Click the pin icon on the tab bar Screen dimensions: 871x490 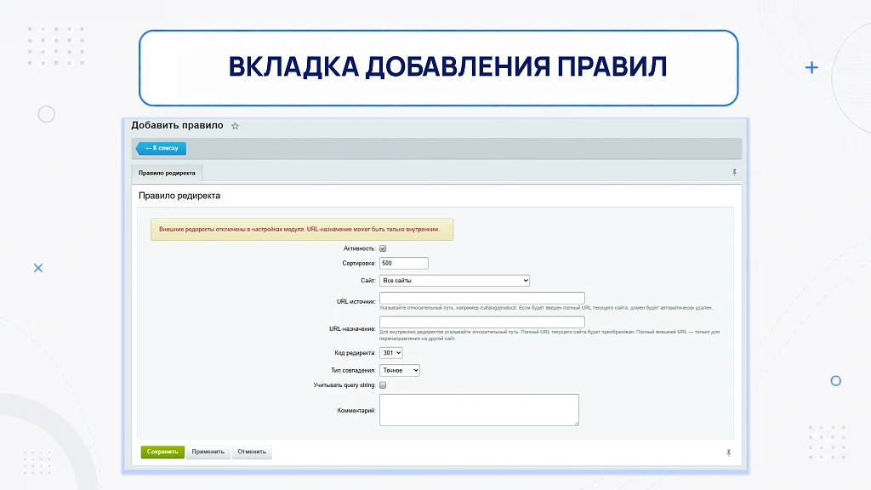point(734,173)
